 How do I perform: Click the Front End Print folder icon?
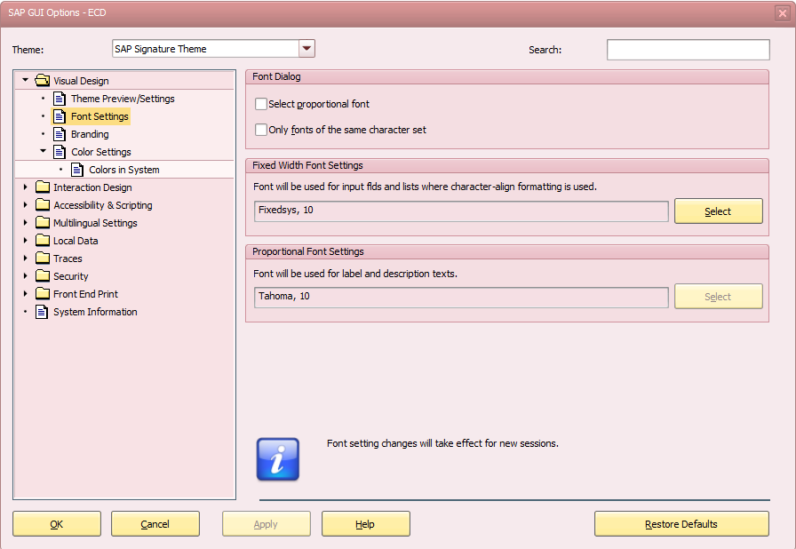(43, 293)
